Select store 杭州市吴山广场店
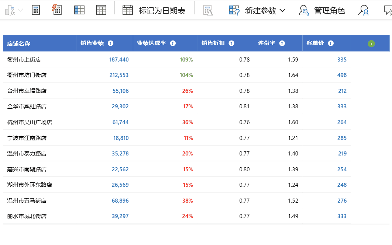Screen dimensions: 392x245 coord(30,122)
